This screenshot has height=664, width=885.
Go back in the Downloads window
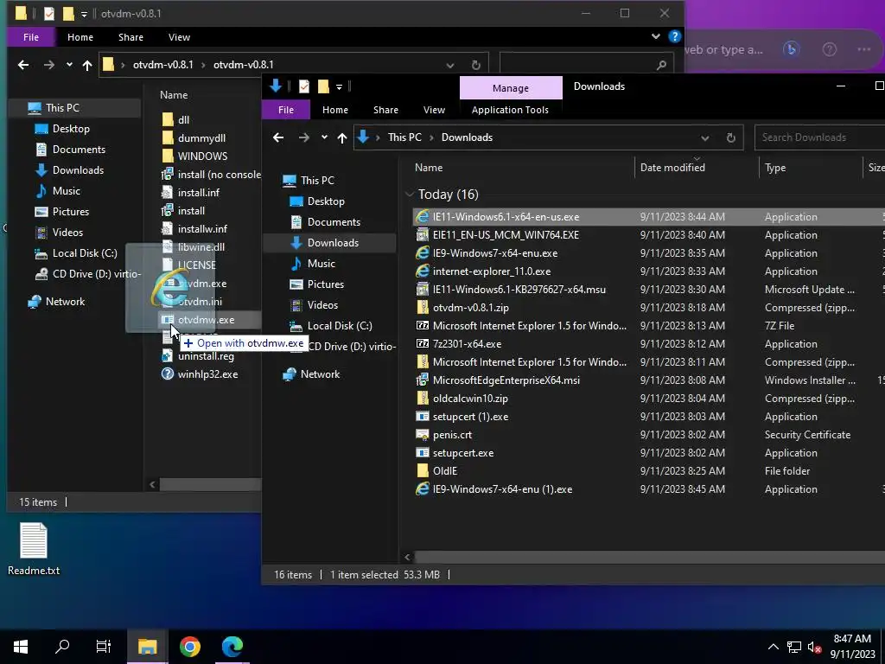tap(278, 137)
